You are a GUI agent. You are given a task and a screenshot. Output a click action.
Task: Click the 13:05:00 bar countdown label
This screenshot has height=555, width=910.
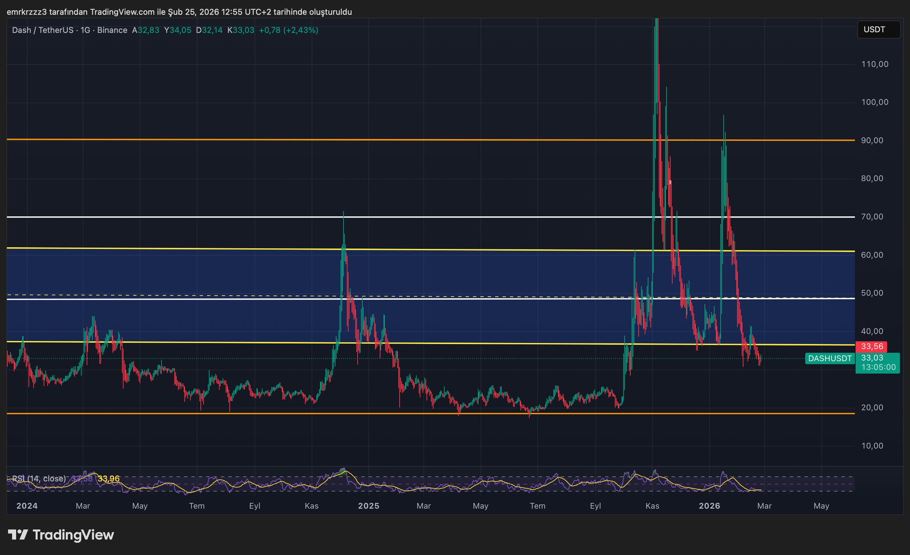(x=878, y=367)
